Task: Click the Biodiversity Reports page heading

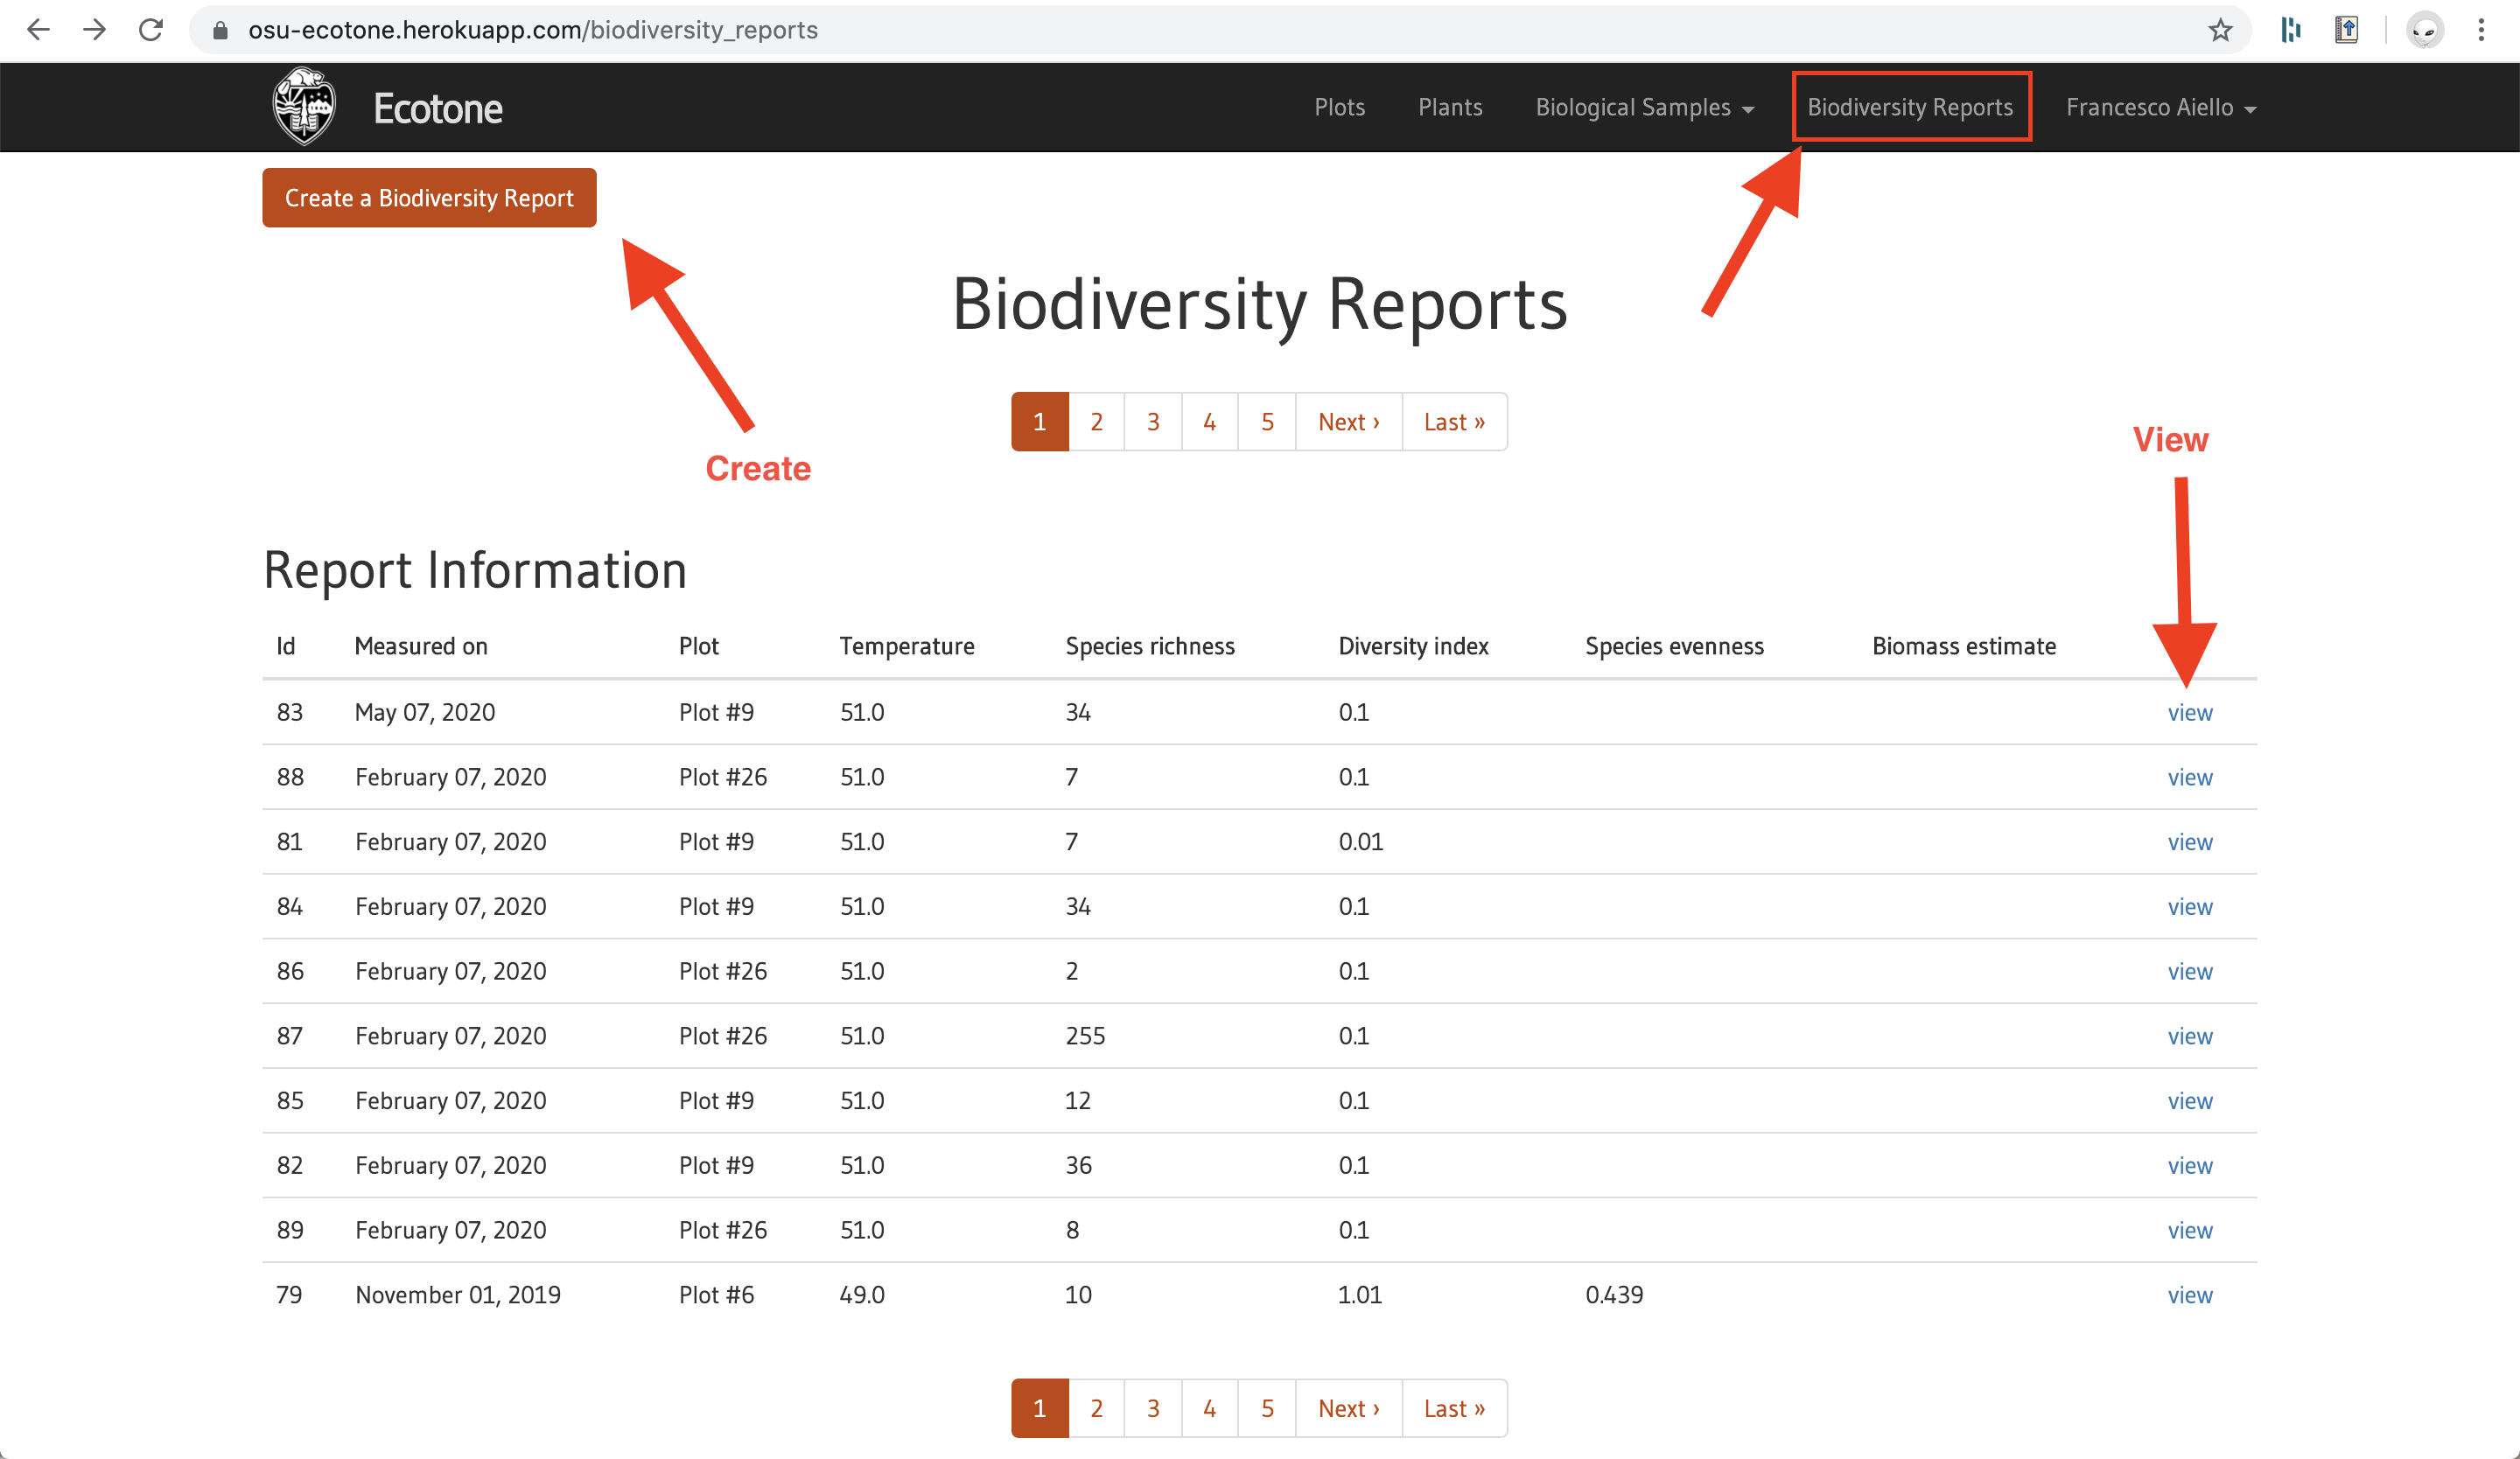Action: pyautogui.click(x=1259, y=304)
